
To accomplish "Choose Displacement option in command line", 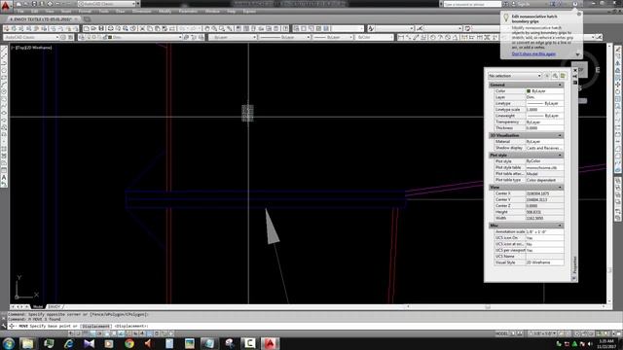I will coord(95,327).
